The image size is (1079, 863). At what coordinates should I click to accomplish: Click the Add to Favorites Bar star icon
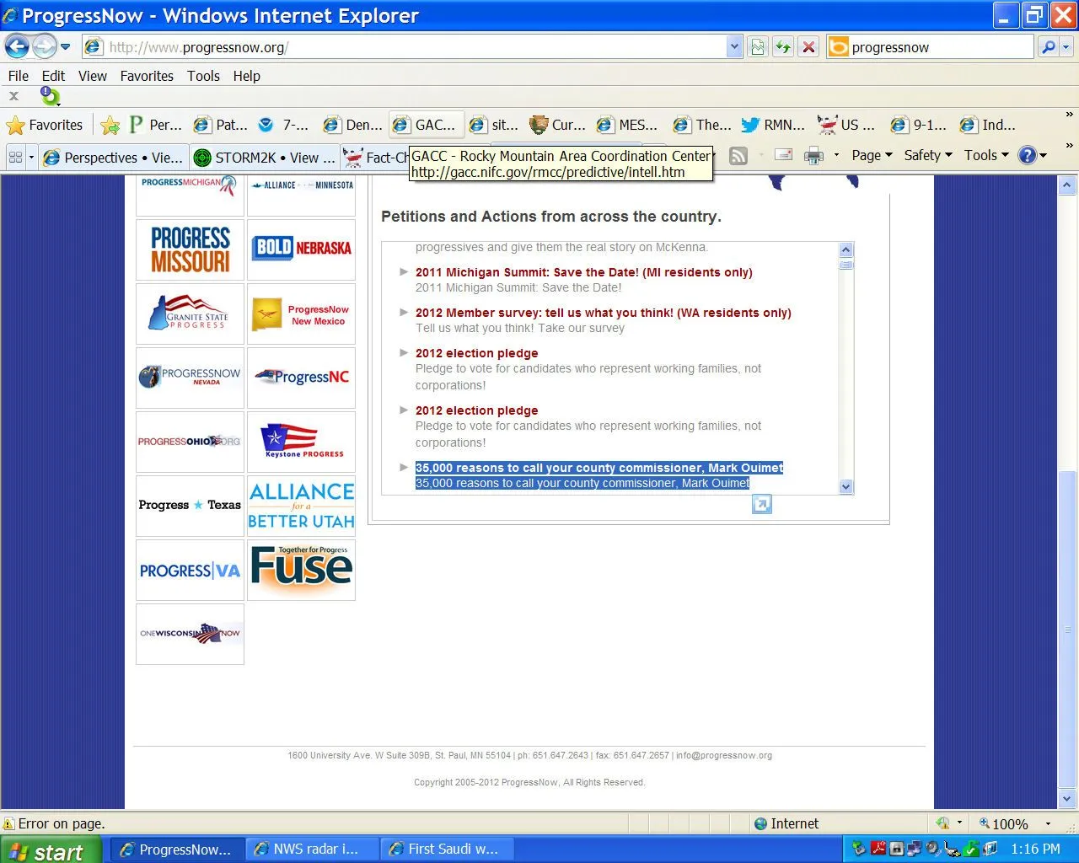tap(110, 126)
